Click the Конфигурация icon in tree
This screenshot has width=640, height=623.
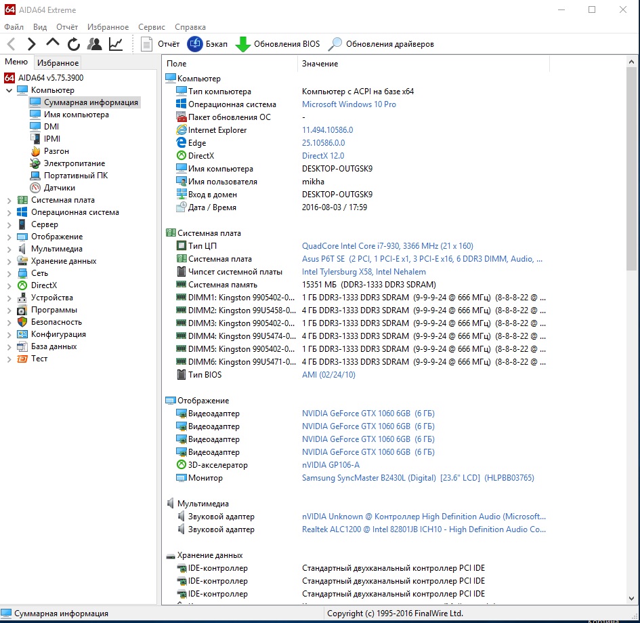[22, 334]
